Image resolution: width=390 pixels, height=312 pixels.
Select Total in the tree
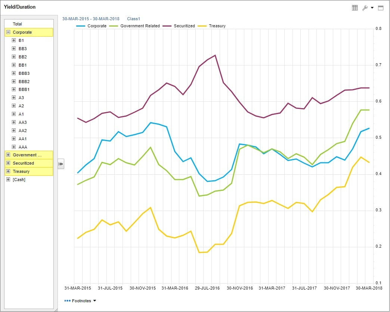[x=18, y=24]
